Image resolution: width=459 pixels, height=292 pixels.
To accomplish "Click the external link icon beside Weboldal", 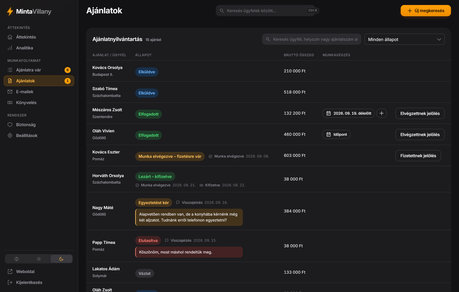I will [x=10, y=272].
